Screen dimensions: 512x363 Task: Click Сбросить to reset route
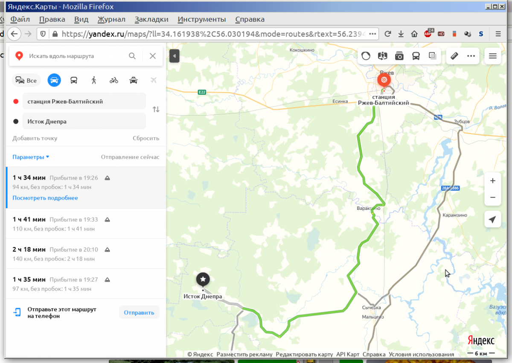pyautogui.click(x=146, y=138)
